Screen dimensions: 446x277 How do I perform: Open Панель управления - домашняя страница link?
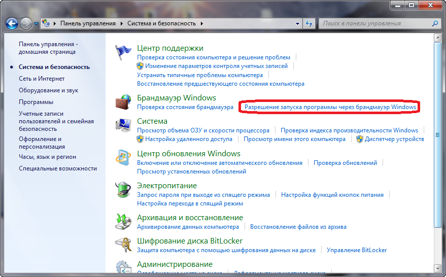tap(48, 48)
